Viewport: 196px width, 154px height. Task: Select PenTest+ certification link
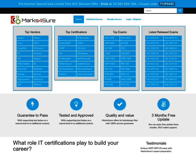pyautogui.click(x=67, y=74)
